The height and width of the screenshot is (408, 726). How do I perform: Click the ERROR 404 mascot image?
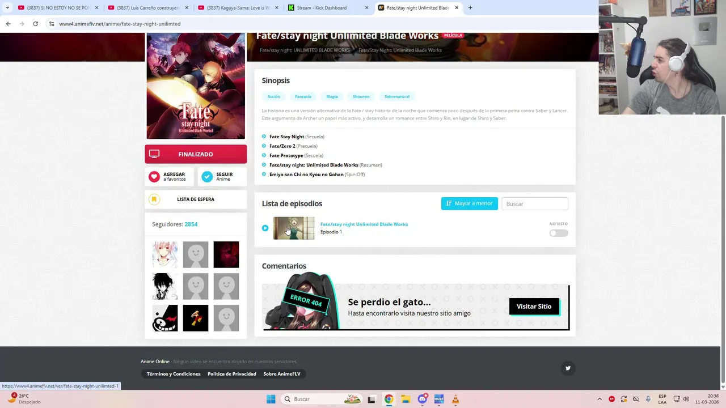tap(303, 301)
